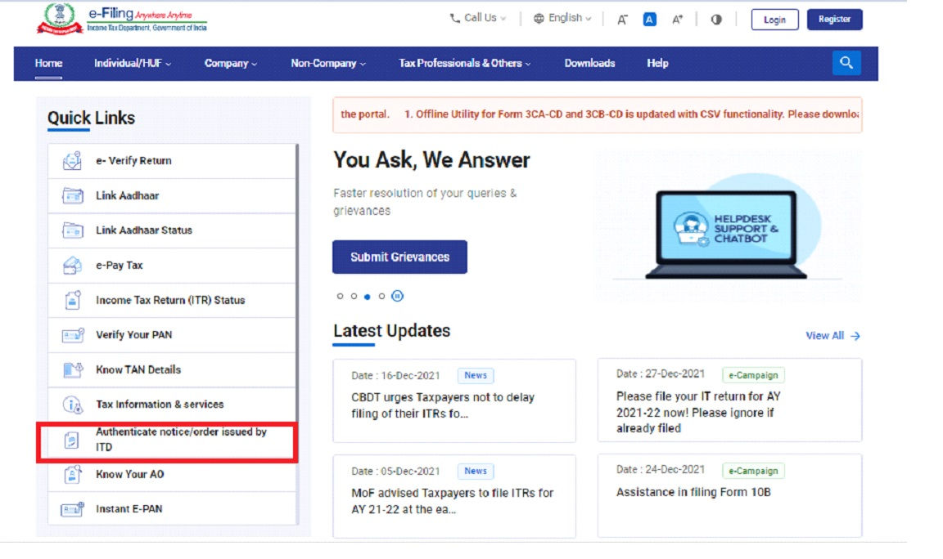The height and width of the screenshot is (559, 943).
Task: Open View All latest updates
Action: coord(833,335)
